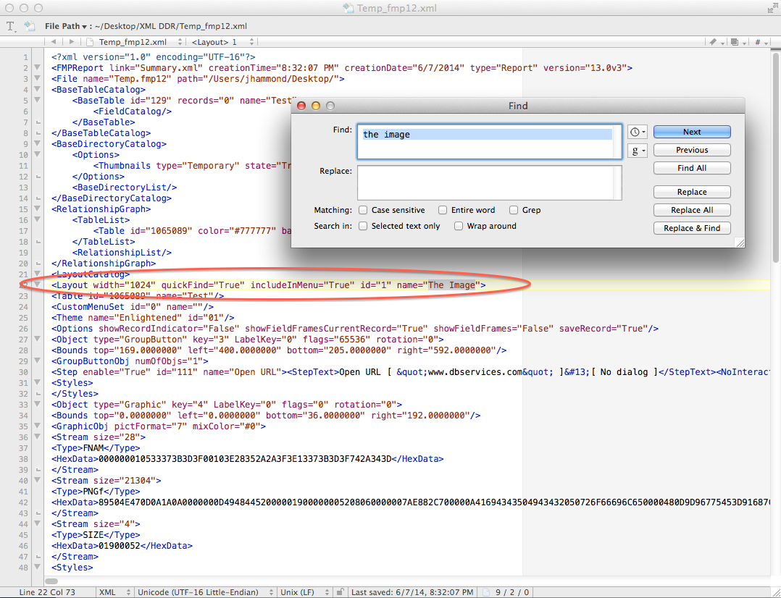Screen dimensions: 781x598
Task: Click the grep pattern "g" icon in Find dialog
Action: [637, 151]
